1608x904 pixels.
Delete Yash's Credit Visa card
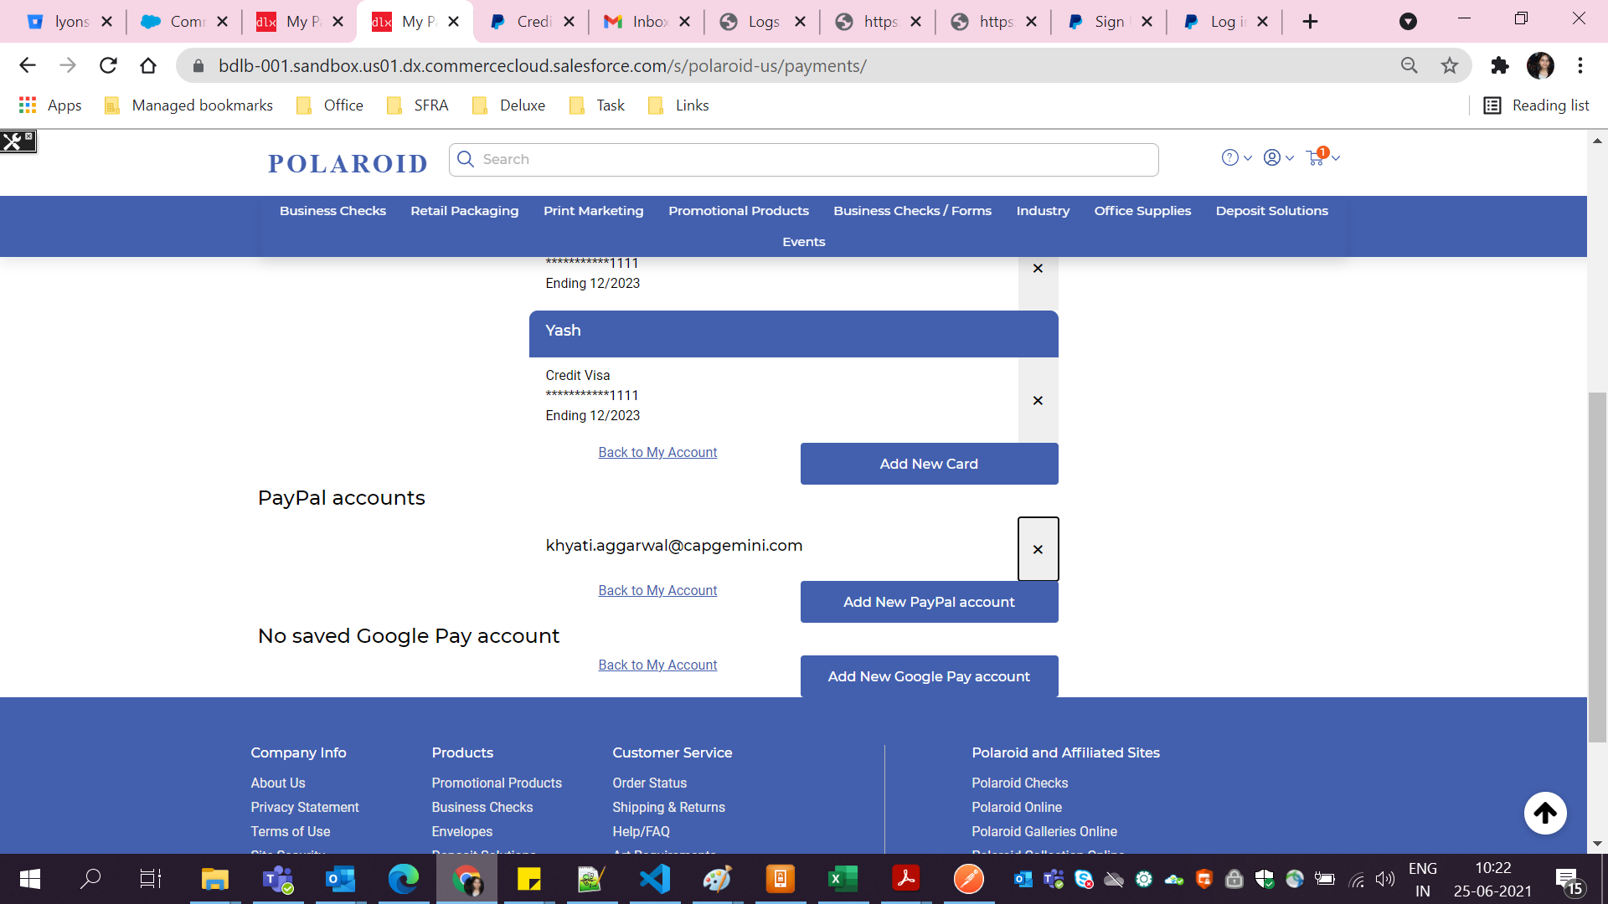1038,401
